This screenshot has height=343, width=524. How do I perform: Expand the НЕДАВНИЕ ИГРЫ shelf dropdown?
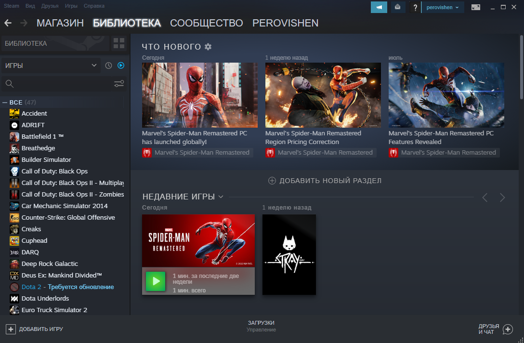click(x=221, y=197)
